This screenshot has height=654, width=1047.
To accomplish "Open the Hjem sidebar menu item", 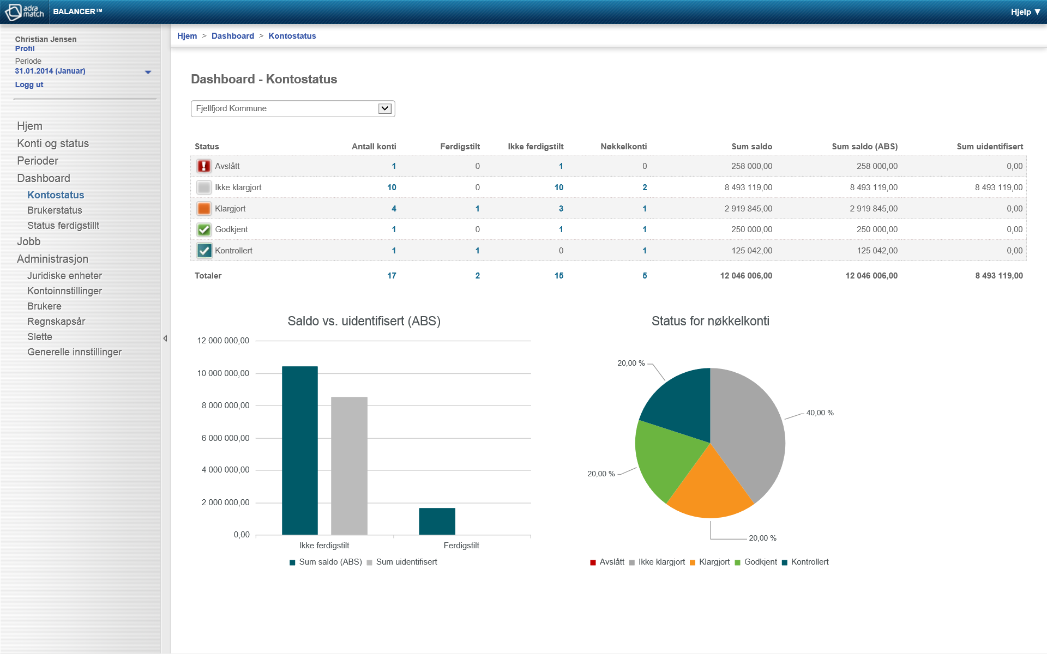I will pyautogui.click(x=29, y=126).
